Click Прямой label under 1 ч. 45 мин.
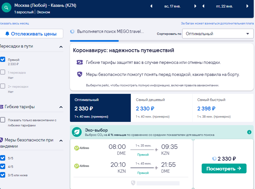This screenshot has width=255, height=189. (x=143, y=173)
